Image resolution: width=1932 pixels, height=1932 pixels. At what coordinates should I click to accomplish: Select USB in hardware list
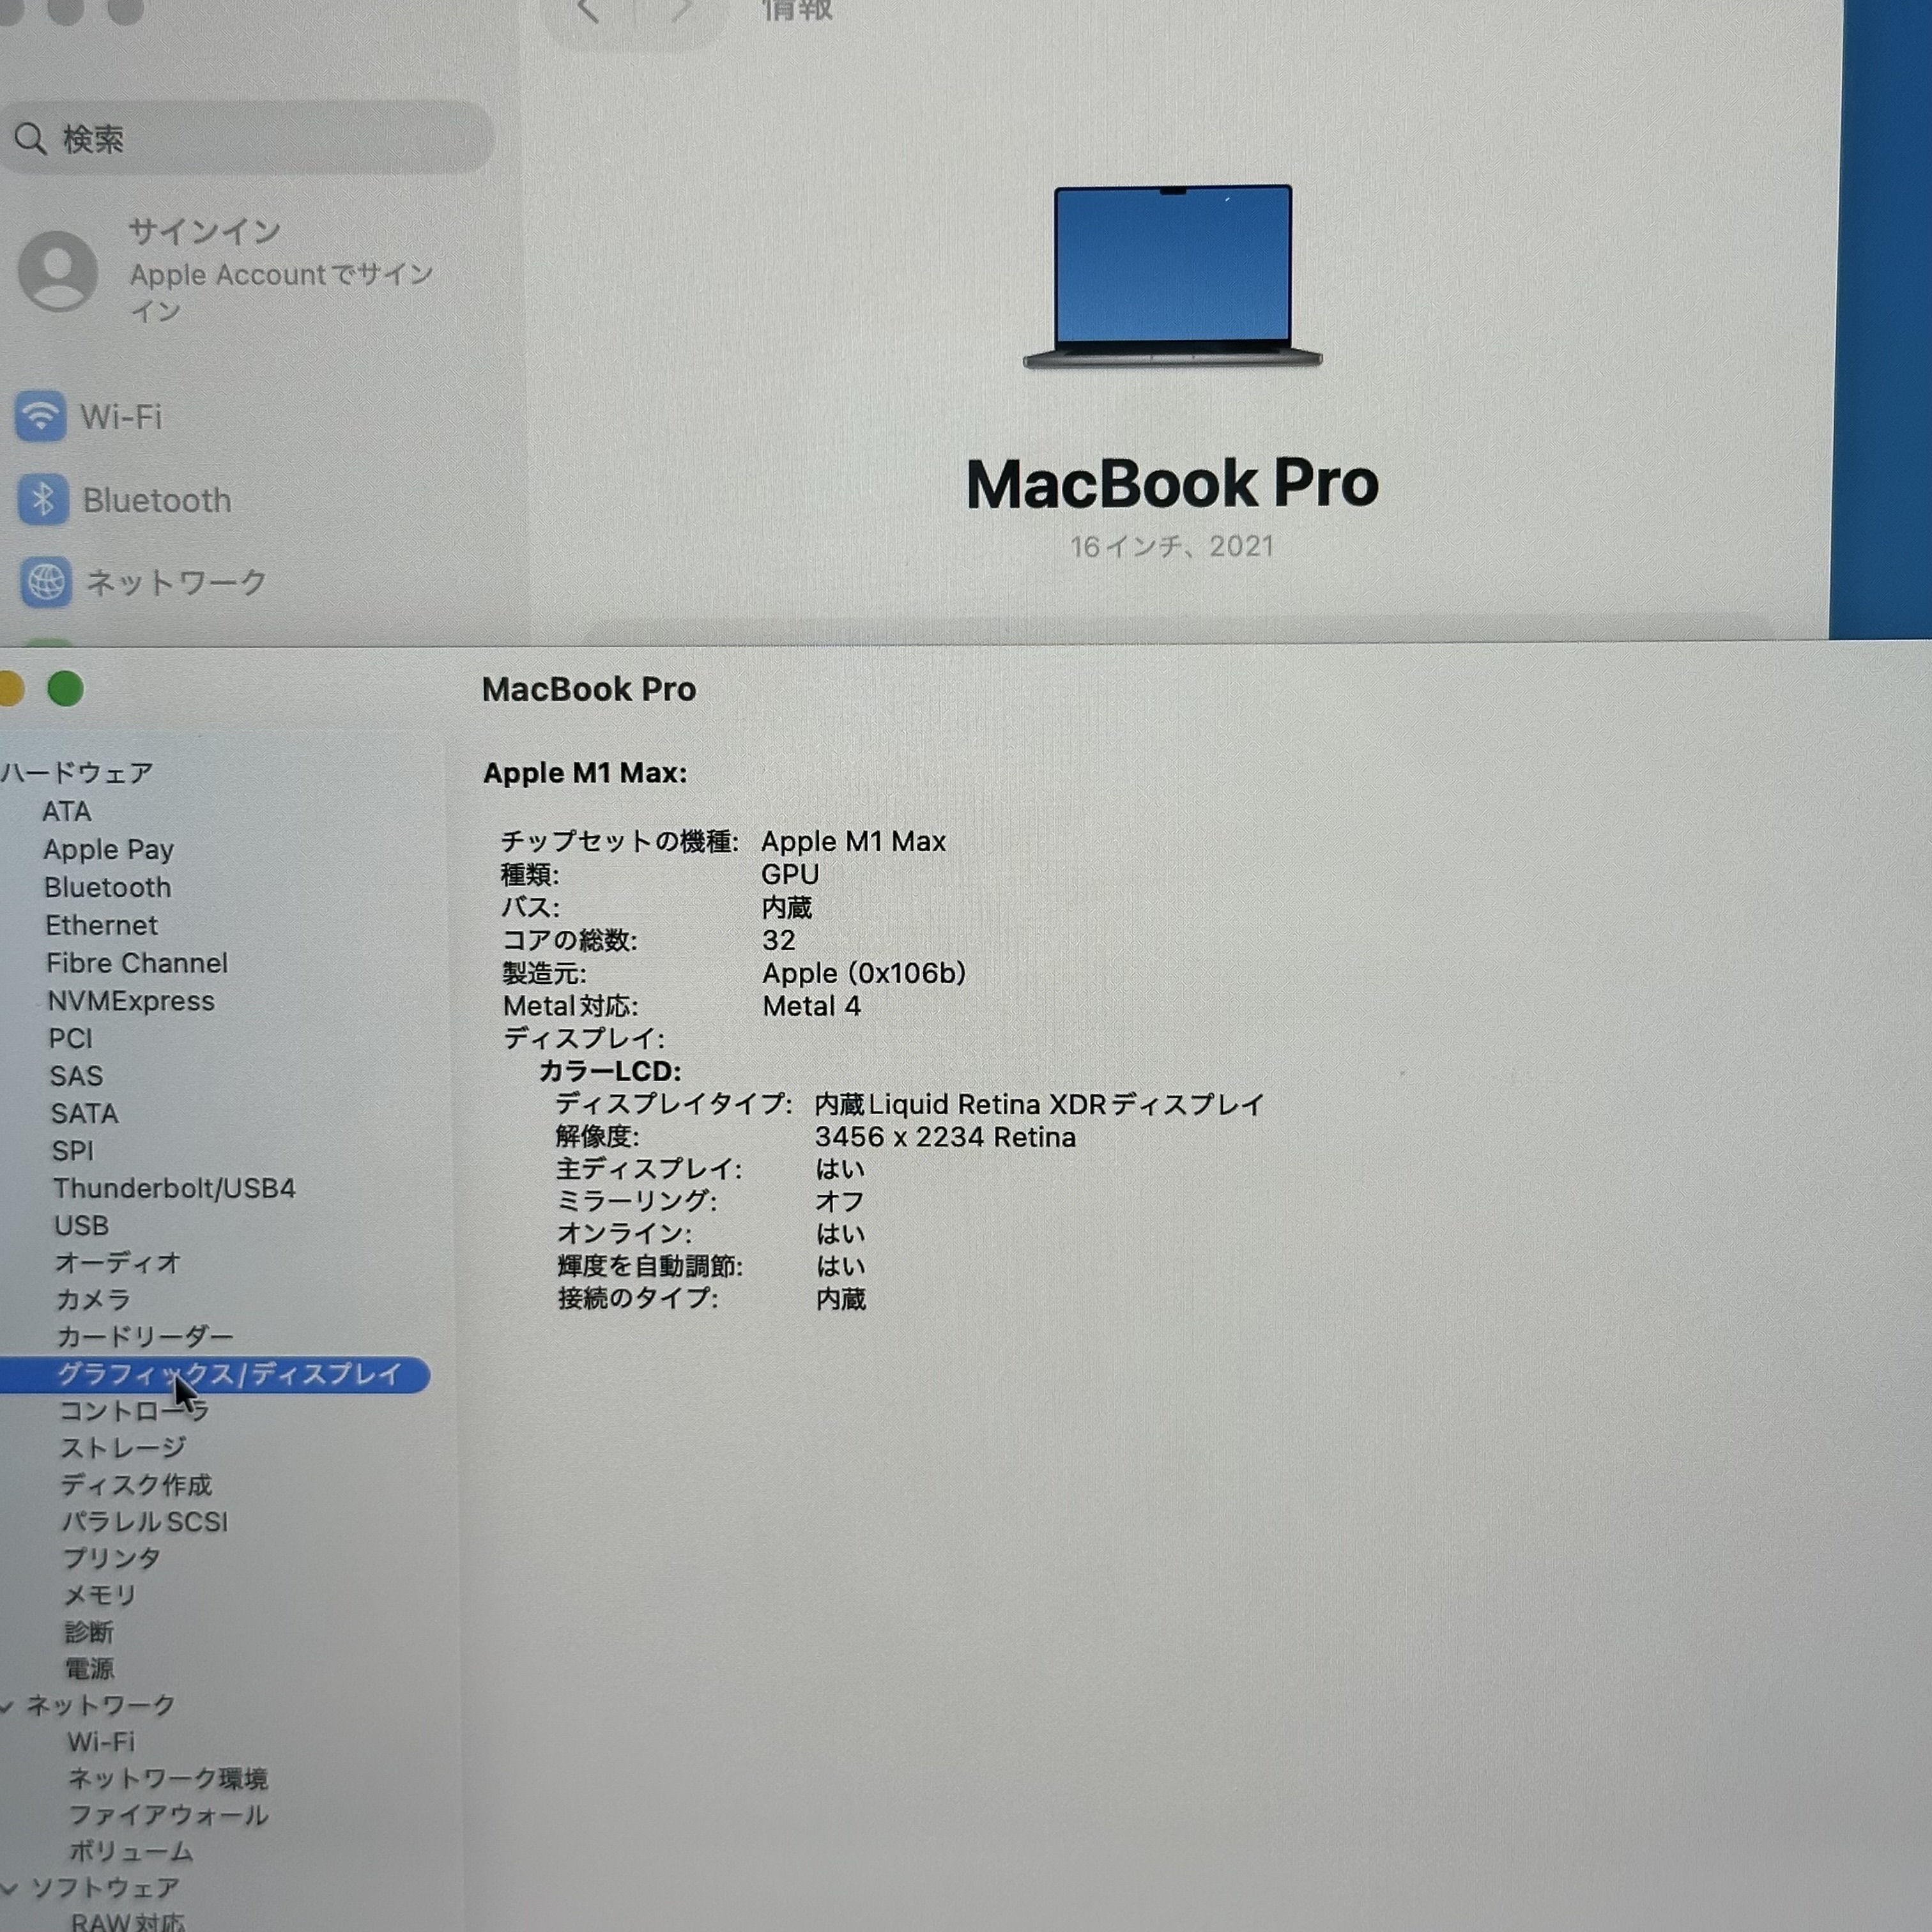(x=81, y=1225)
